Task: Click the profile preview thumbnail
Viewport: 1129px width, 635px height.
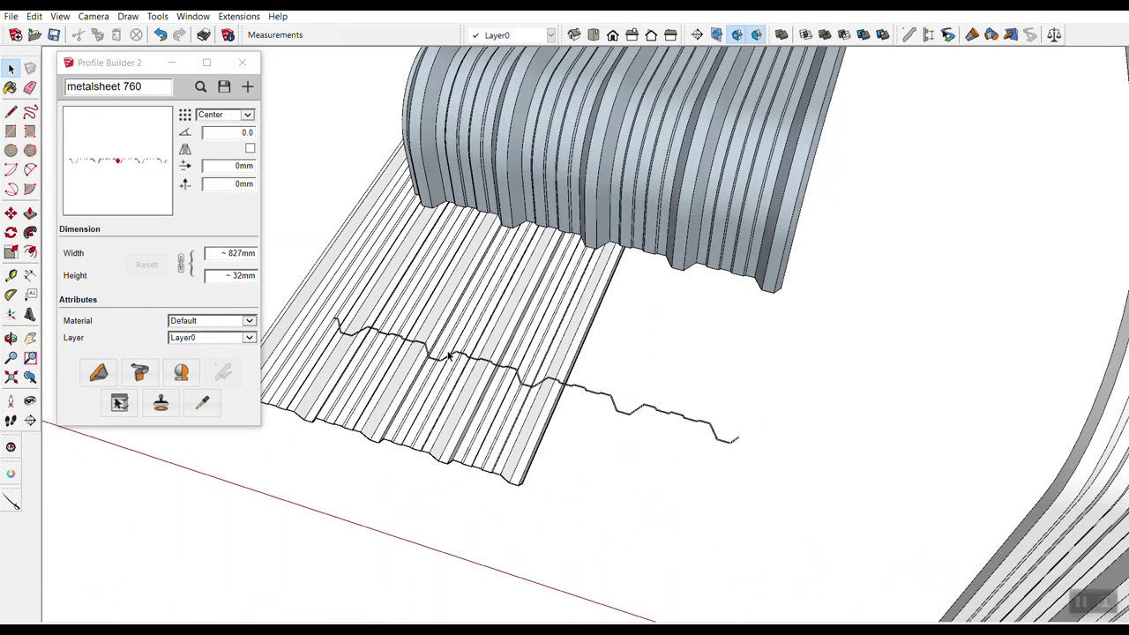Action: point(117,161)
